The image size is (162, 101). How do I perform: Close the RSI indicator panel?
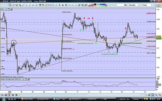tap(29, 79)
